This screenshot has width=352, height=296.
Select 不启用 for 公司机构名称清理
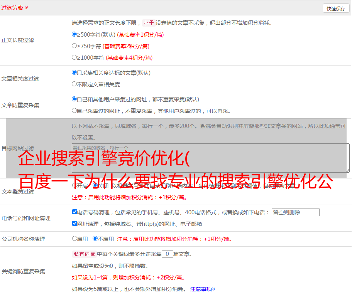95,238
